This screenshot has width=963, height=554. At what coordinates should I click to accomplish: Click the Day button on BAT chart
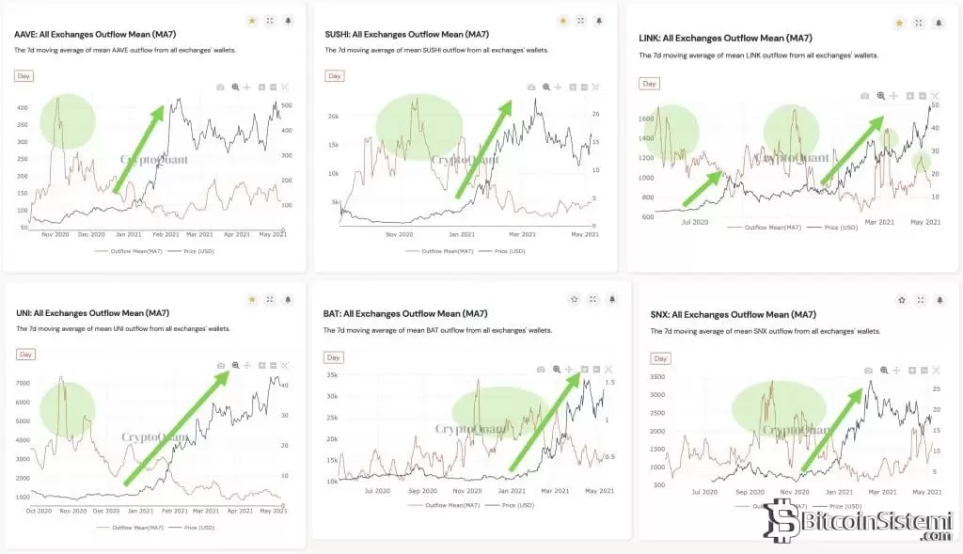[x=333, y=357]
